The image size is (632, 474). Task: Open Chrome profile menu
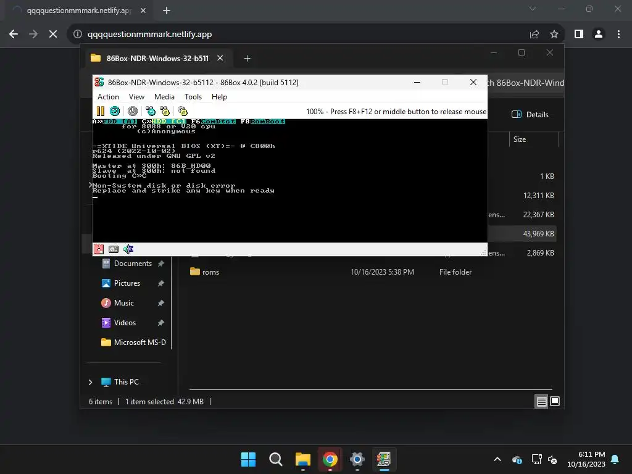click(x=599, y=35)
